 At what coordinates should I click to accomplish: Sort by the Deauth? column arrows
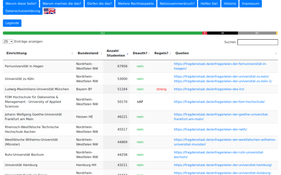click(149, 53)
